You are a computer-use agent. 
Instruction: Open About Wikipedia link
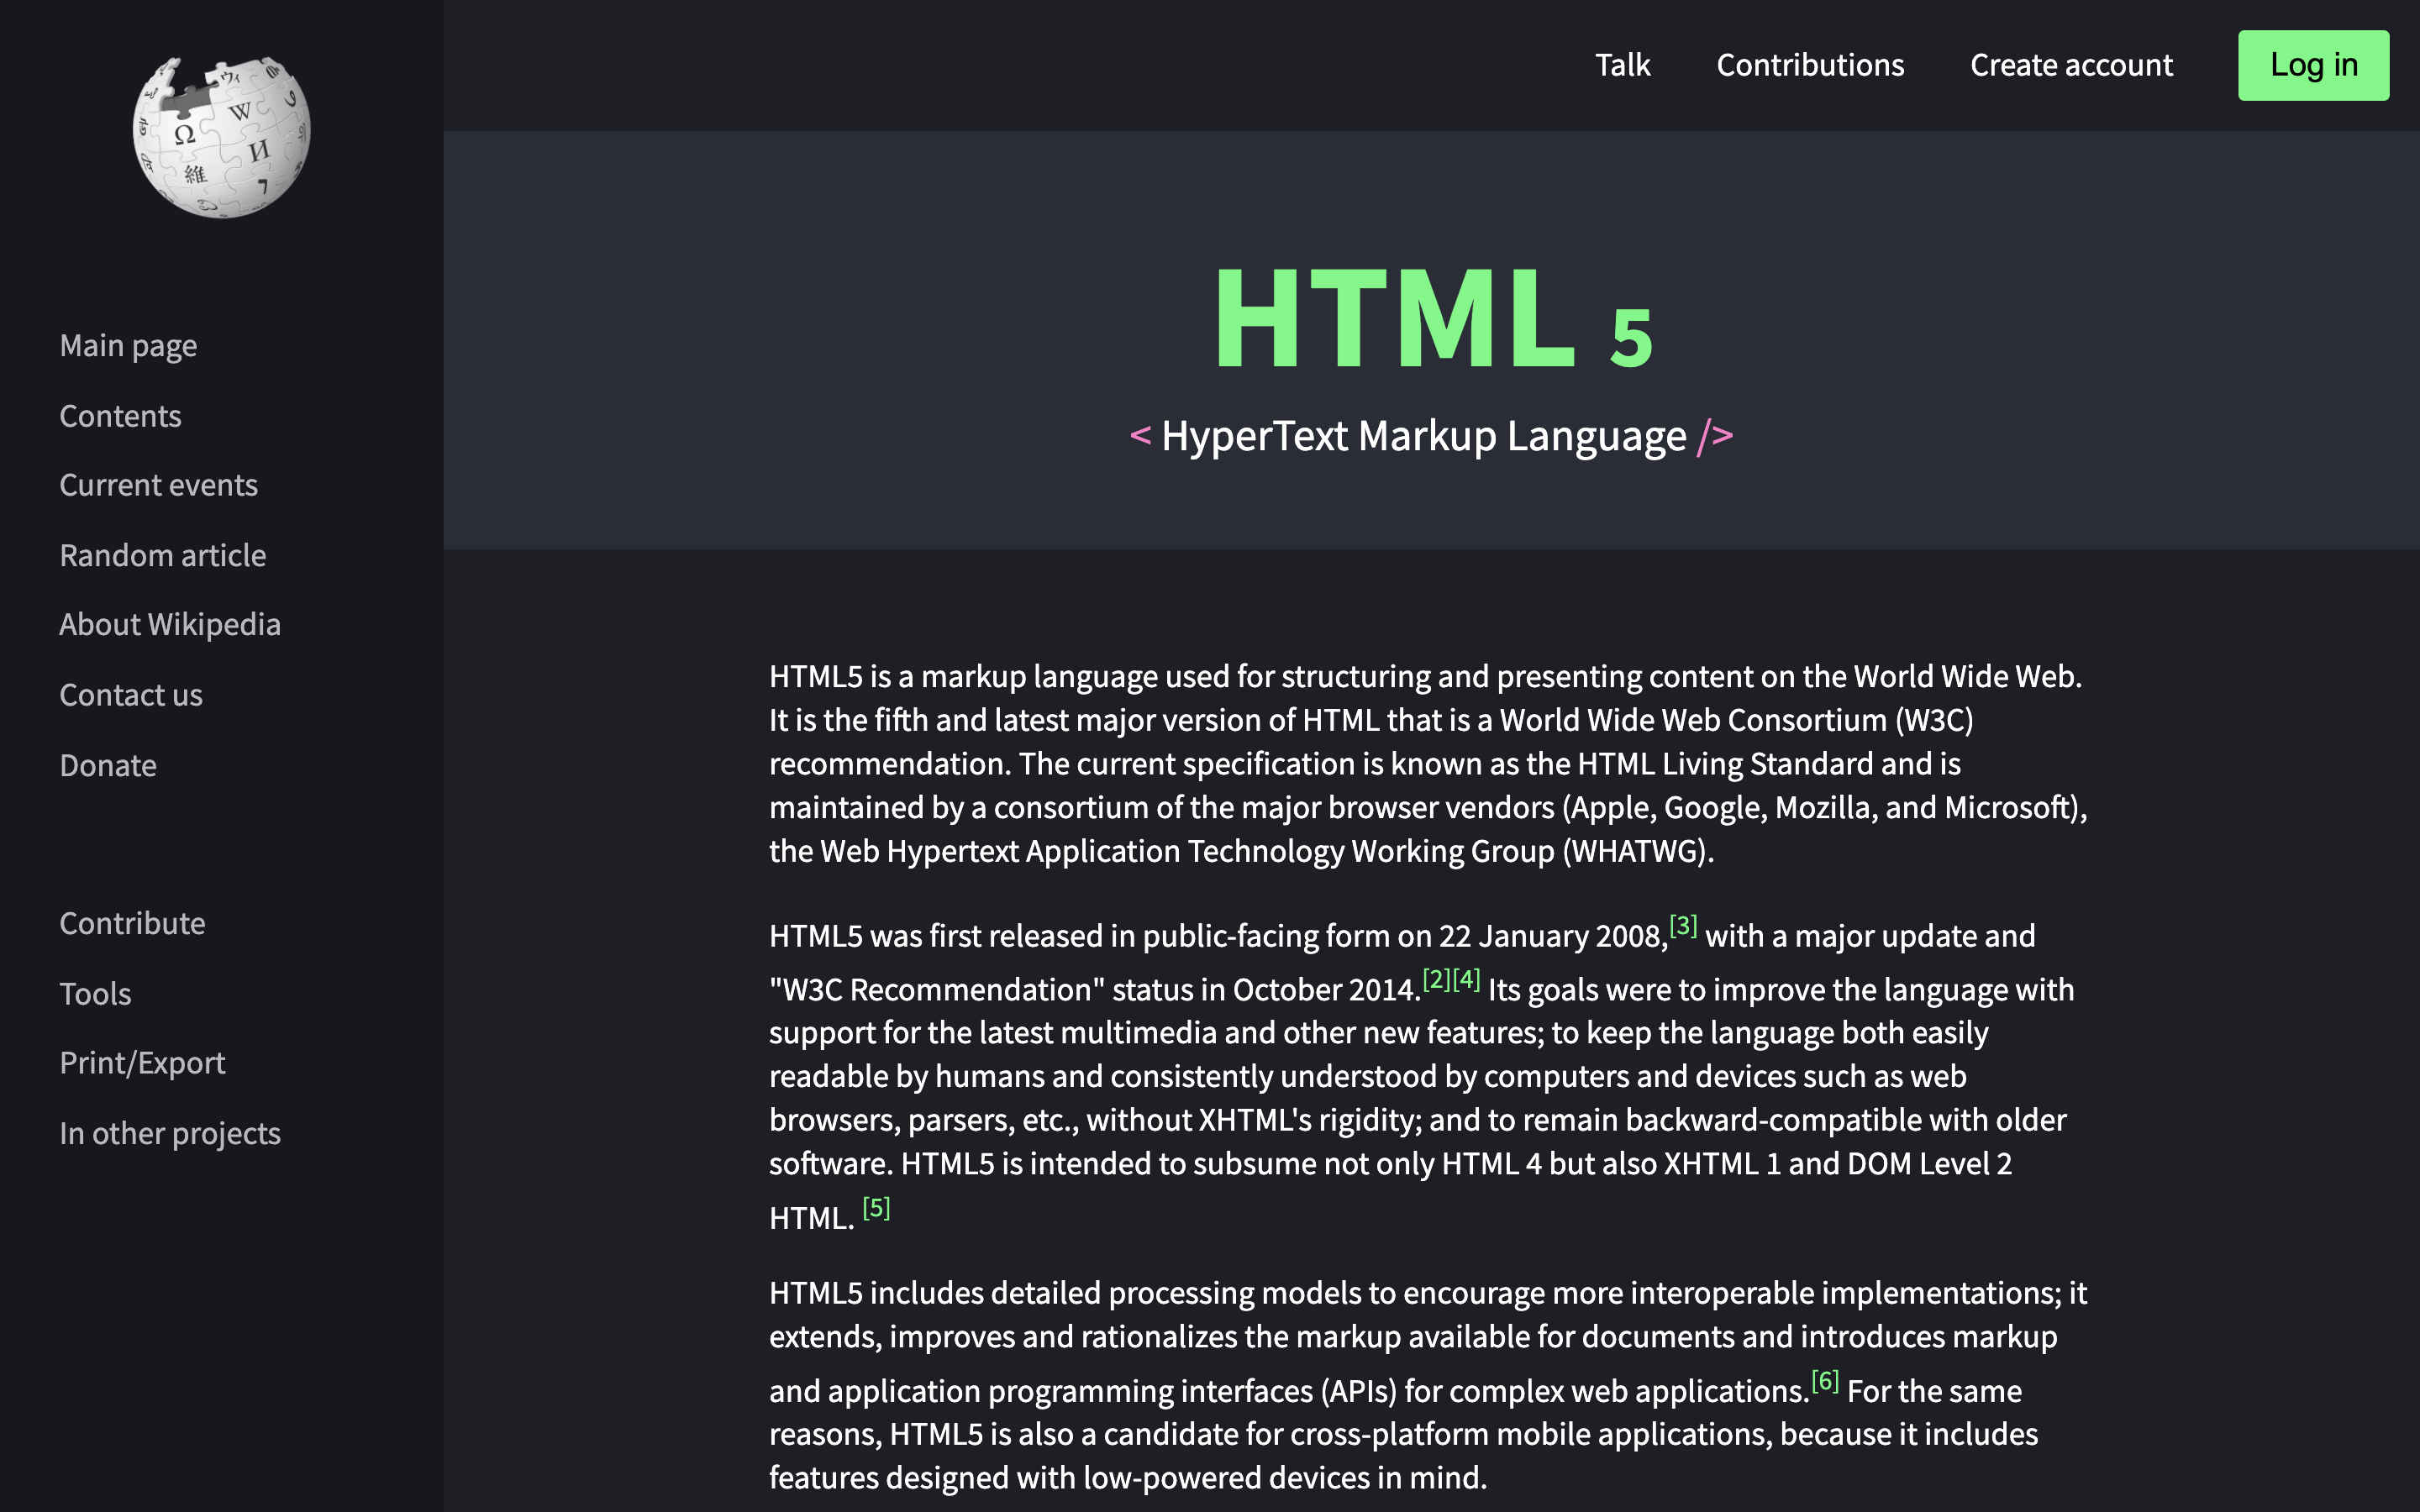[169, 625]
